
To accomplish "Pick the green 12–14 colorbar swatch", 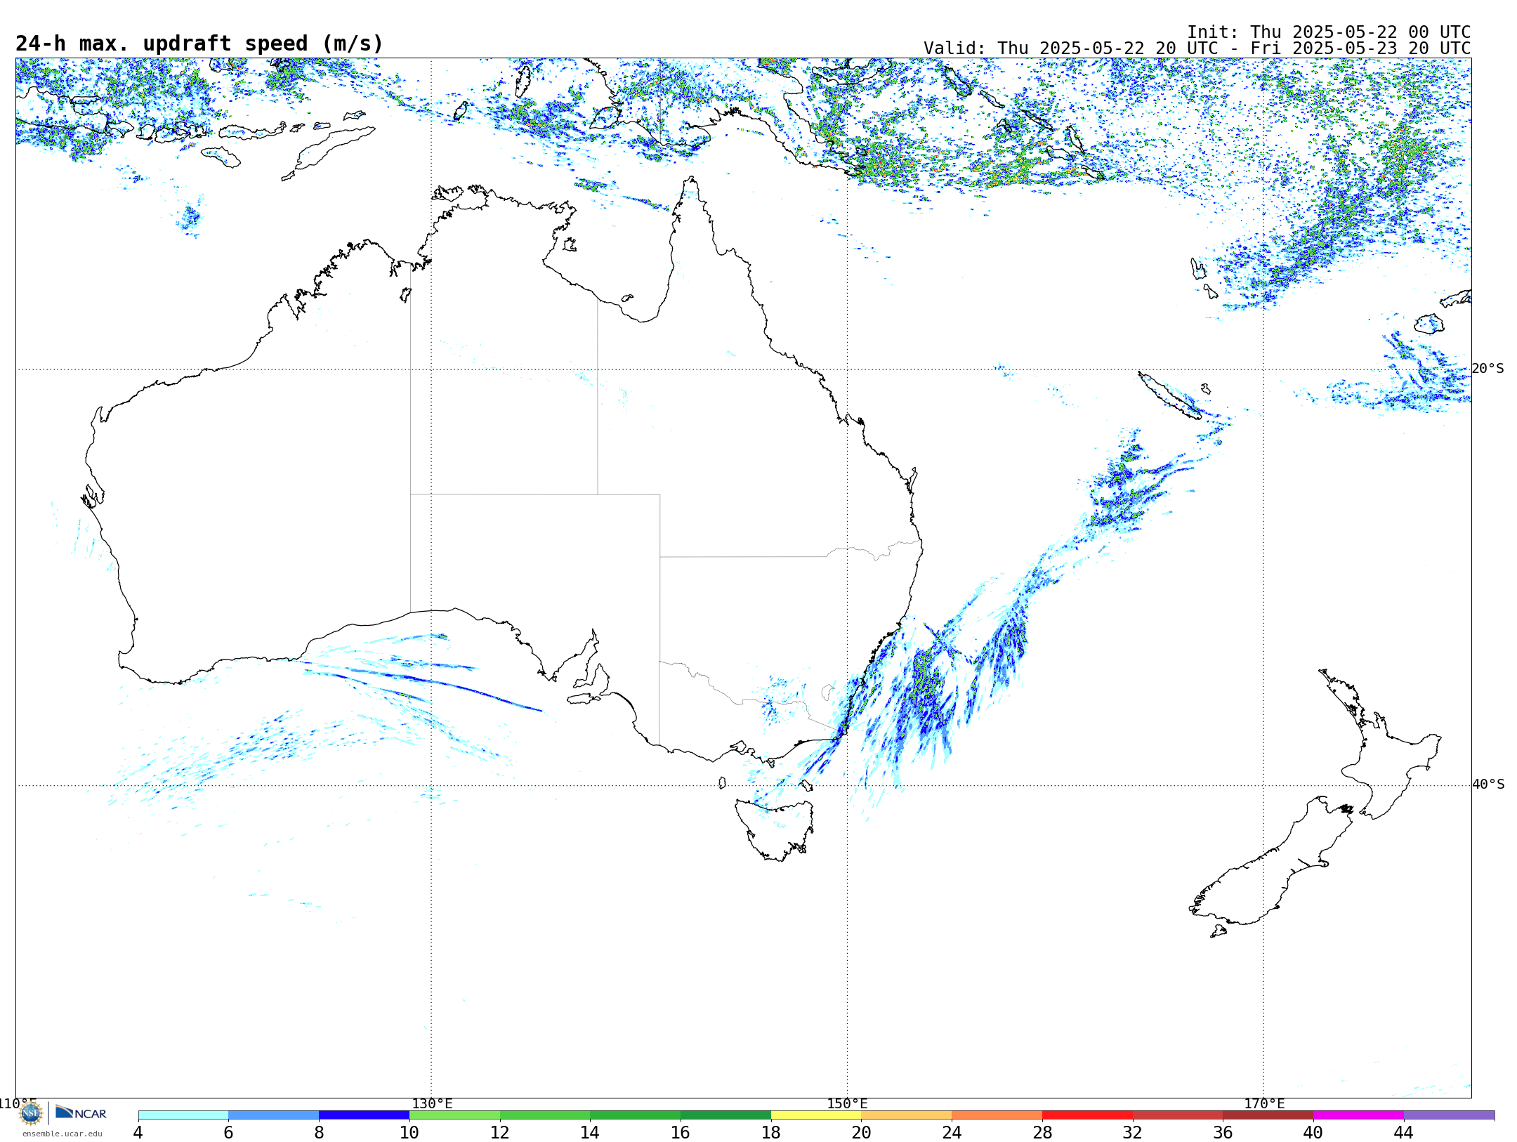I will tap(545, 1115).
